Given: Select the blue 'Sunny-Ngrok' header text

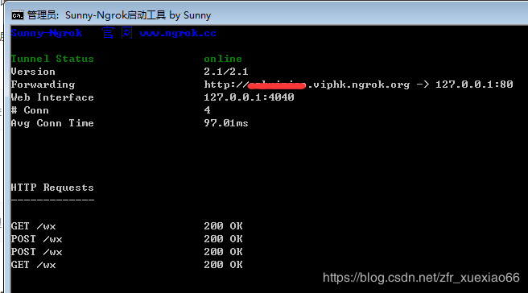Looking at the screenshot, I should (46, 33).
